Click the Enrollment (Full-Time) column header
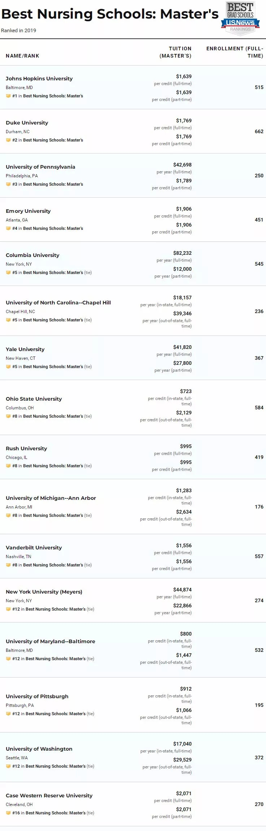This screenshot has height=831, width=266. 235,52
